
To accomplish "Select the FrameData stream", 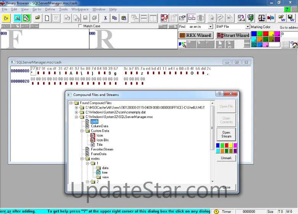I will click(x=99, y=154).
